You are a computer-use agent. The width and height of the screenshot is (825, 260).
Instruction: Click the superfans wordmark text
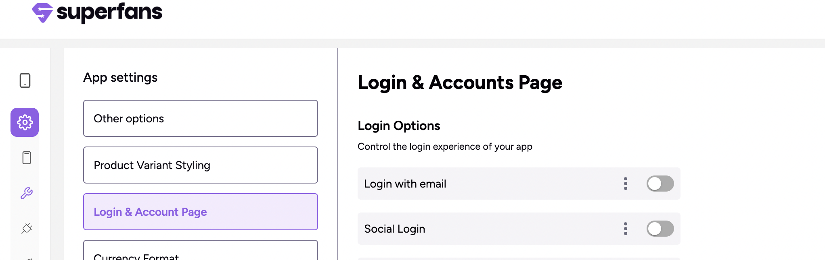click(109, 12)
